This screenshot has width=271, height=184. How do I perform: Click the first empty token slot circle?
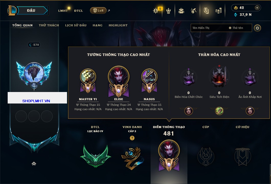click(x=21, y=116)
